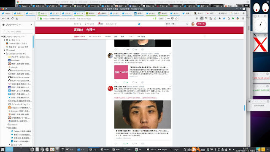
Task: Open a new Firefox tab with plus
Action: pos(243,13)
